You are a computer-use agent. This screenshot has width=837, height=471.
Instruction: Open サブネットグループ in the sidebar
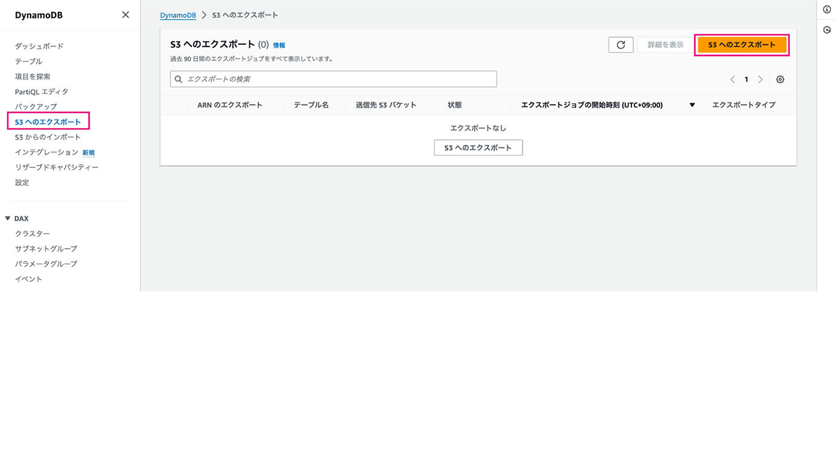[x=46, y=249]
